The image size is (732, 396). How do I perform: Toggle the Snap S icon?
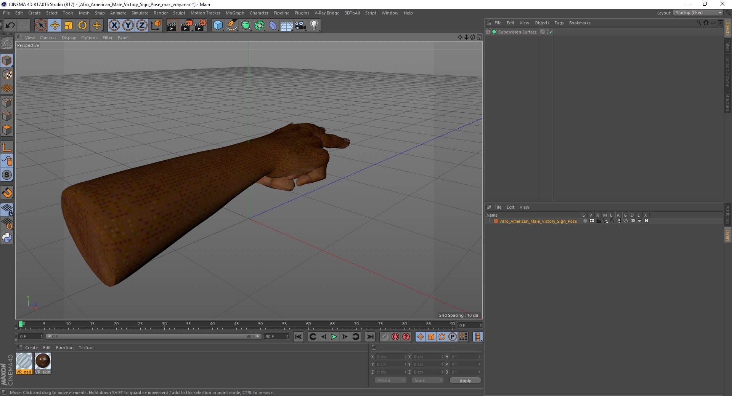[x=7, y=175]
